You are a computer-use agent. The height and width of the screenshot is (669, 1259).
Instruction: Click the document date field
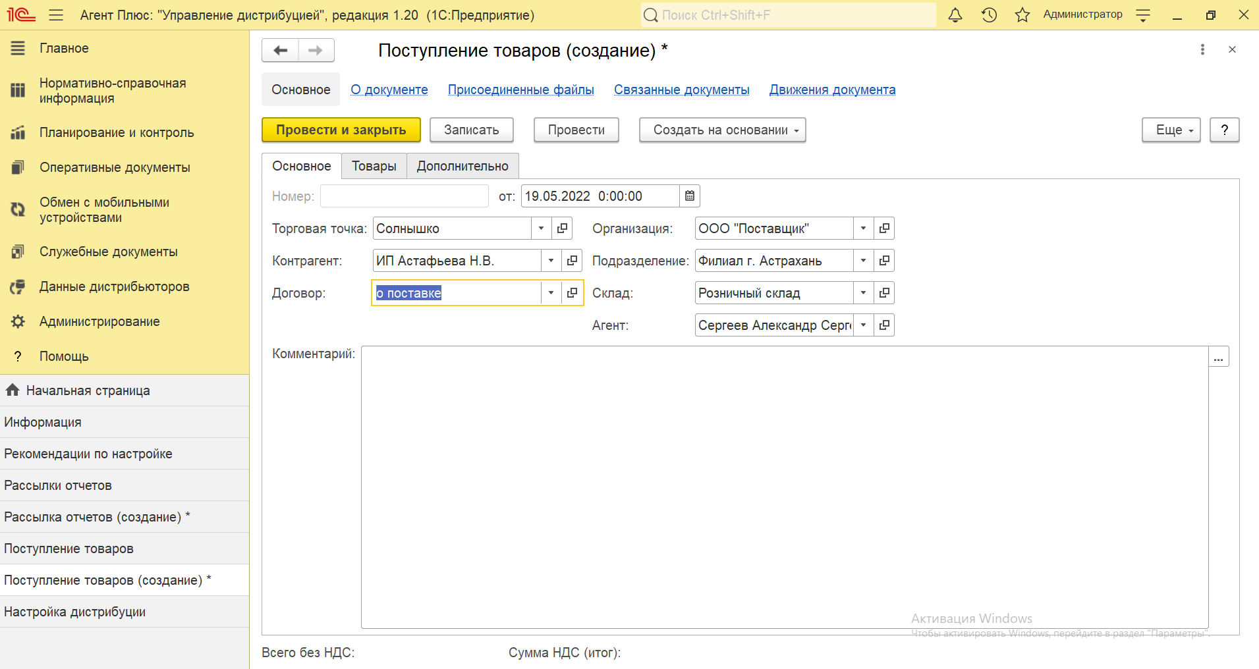[600, 196]
